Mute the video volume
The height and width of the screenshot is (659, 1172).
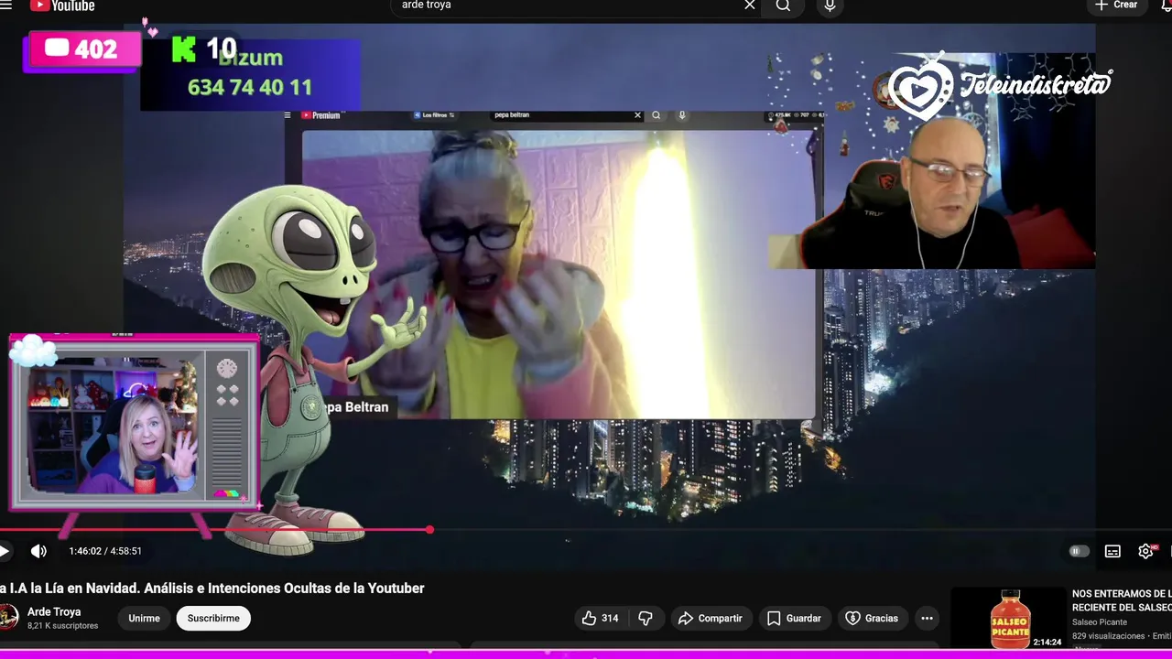click(38, 551)
